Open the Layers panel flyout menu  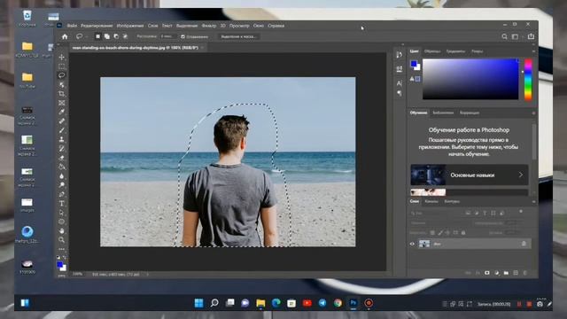click(x=533, y=201)
